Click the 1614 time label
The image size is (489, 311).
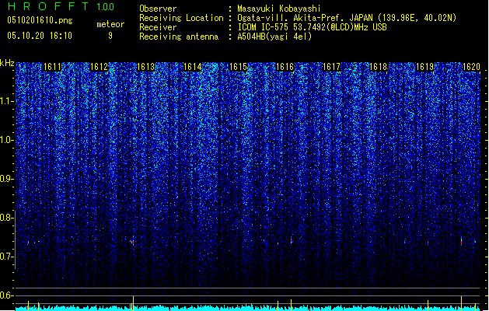(193, 67)
